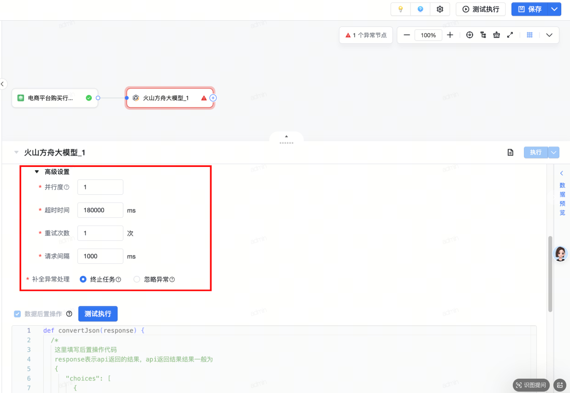Open the document icon beside 执行

click(x=511, y=152)
